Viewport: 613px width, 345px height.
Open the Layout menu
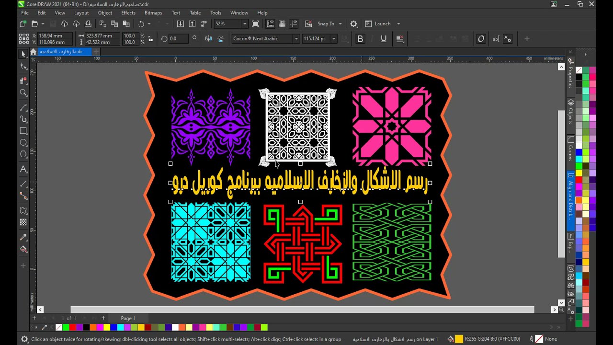pyautogui.click(x=81, y=13)
